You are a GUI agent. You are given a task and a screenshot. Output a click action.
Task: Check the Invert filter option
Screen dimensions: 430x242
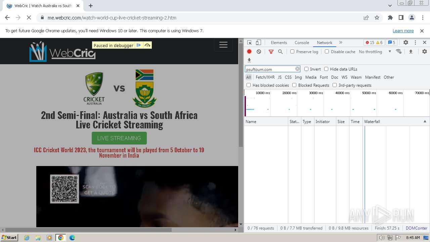[x=306, y=69]
